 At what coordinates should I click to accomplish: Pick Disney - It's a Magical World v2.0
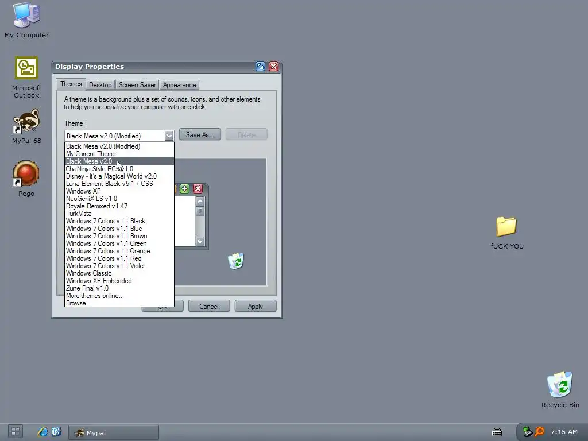(x=119, y=176)
